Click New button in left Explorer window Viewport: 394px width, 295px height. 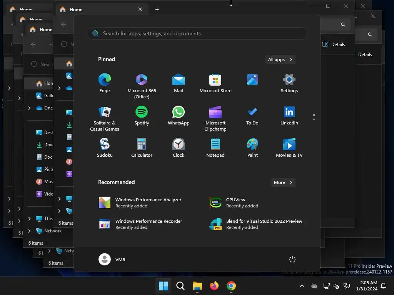[x=42, y=64]
